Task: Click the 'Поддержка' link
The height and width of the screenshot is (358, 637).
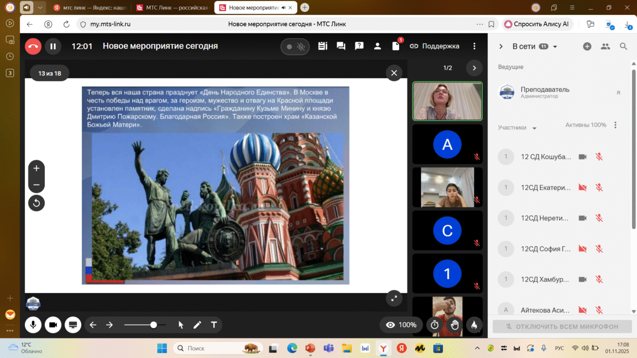Action: (434, 46)
